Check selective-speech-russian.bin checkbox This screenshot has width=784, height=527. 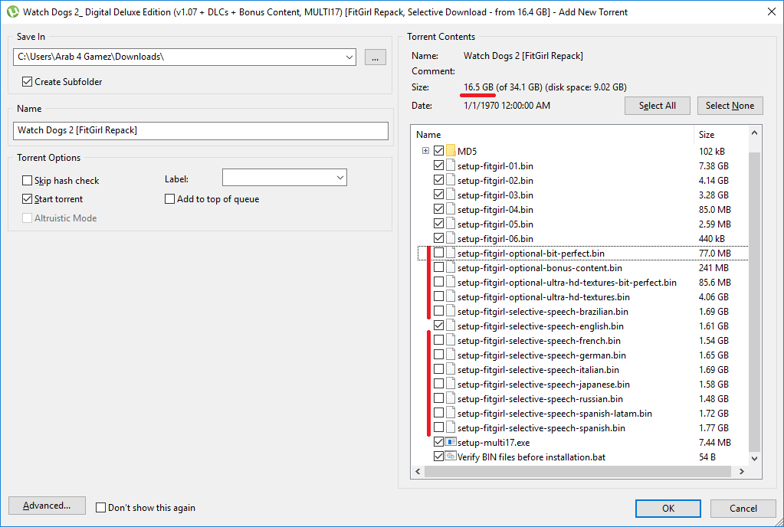pyautogui.click(x=438, y=398)
